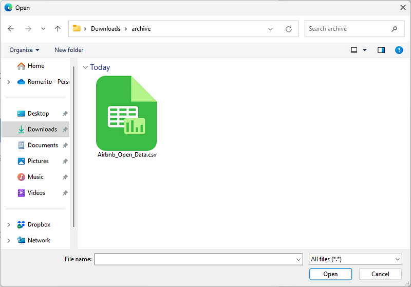Close the Open dialog window
The image size is (411, 287).
click(403, 8)
